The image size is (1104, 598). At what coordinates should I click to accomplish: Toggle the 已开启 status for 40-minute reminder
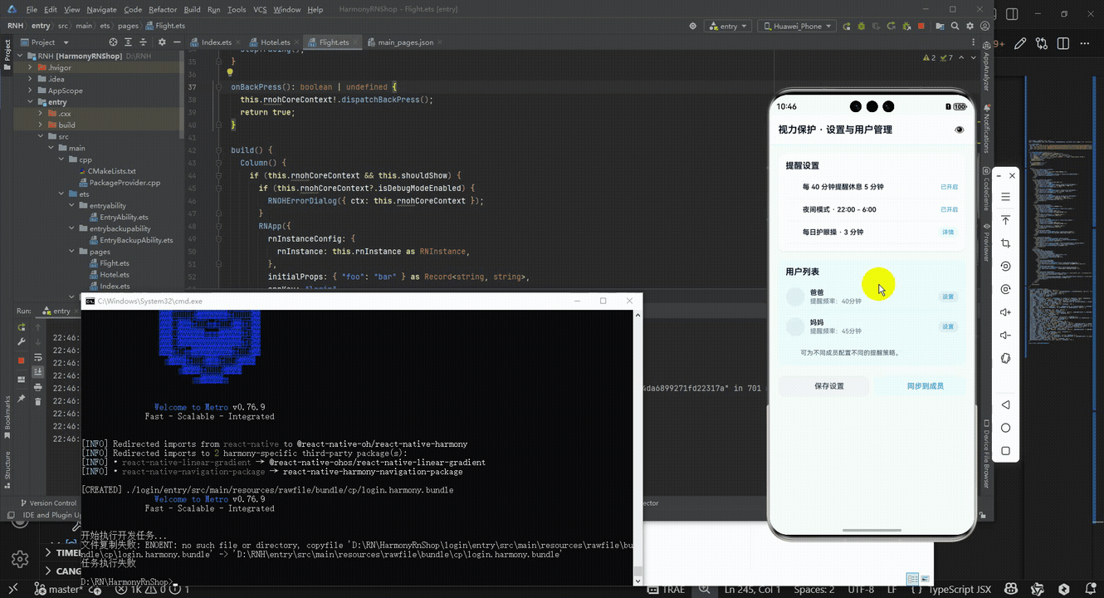coord(949,187)
